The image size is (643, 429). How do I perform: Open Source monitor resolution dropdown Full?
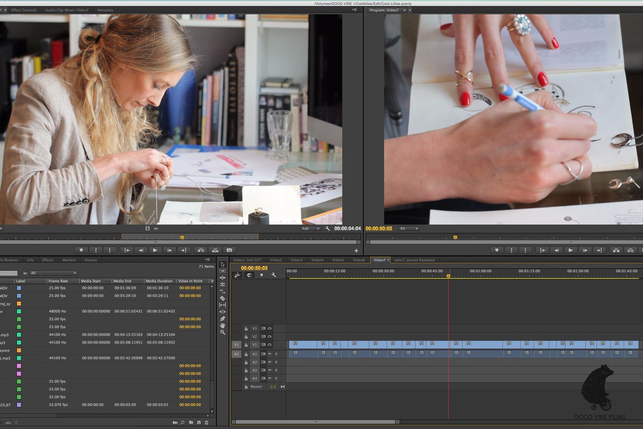tap(310, 228)
